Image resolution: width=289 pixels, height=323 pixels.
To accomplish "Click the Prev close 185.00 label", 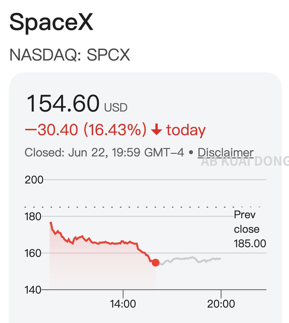I will (250, 229).
